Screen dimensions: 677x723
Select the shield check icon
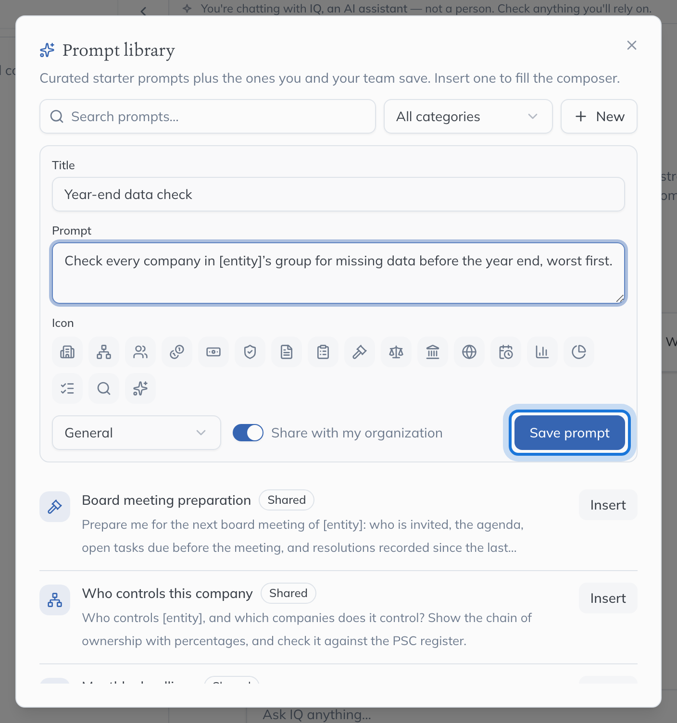250,352
